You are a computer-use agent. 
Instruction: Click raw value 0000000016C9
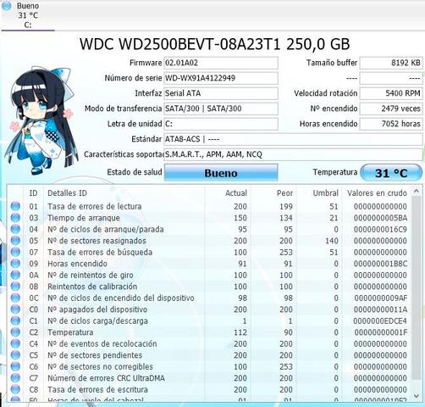tap(380, 230)
